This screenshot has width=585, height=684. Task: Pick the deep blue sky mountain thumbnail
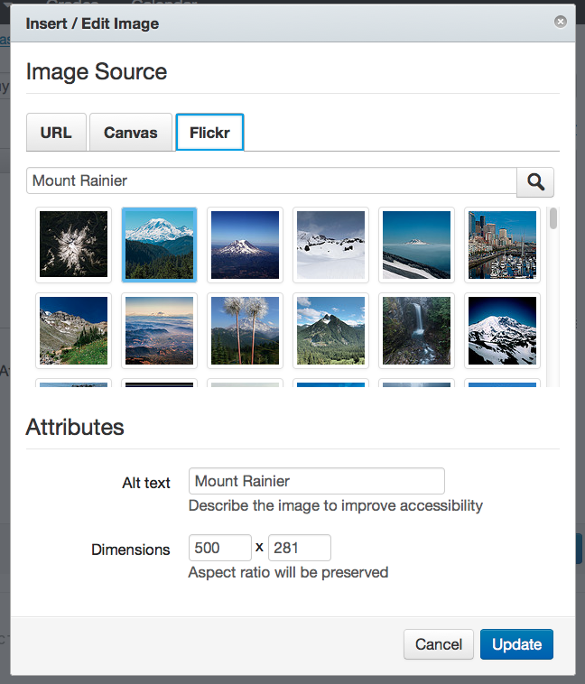point(246,245)
